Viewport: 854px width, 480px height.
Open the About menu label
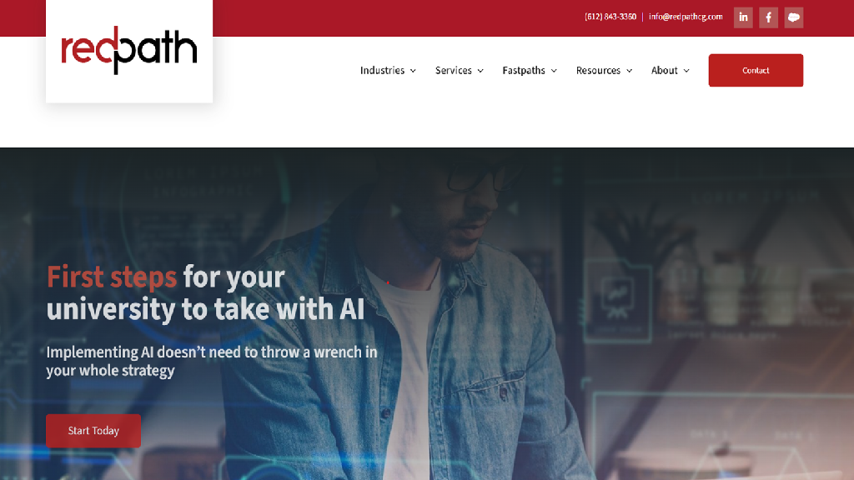coord(665,70)
